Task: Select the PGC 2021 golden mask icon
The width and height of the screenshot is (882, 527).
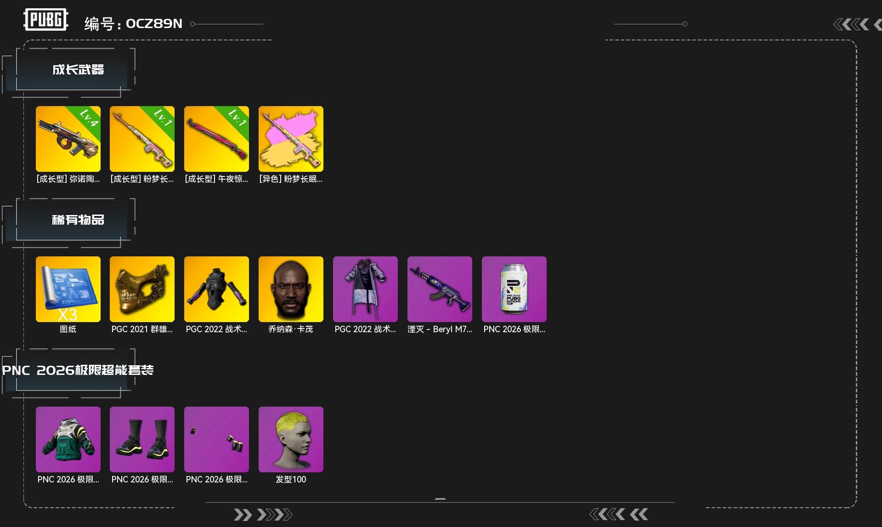Action: 142,289
